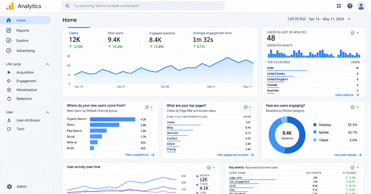371x194 pixels.
Task: Click the Mobile legend color dot
Action: (x=315, y=132)
